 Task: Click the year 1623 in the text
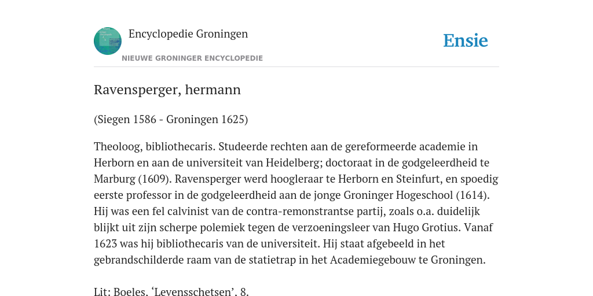coord(105,244)
